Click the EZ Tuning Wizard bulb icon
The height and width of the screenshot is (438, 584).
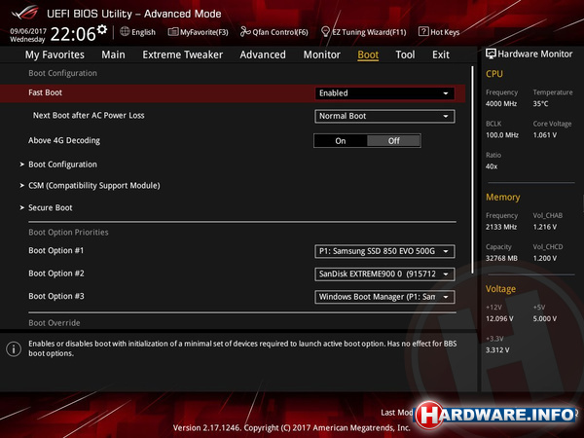[325, 32]
